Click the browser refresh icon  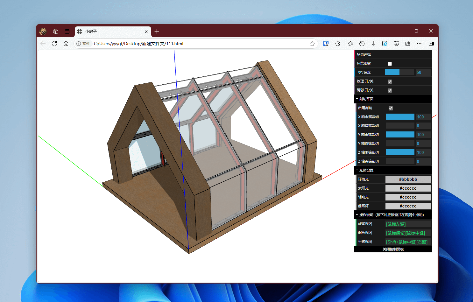(x=54, y=44)
